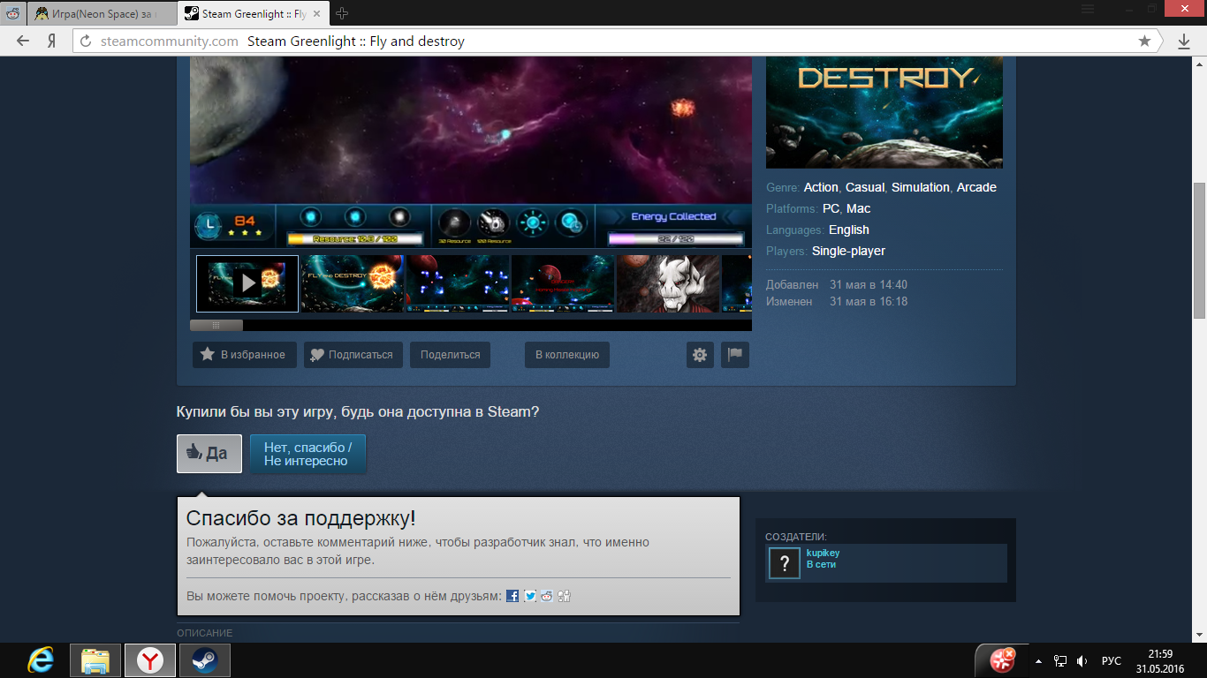Click the Поделиться share button

[x=450, y=355]
